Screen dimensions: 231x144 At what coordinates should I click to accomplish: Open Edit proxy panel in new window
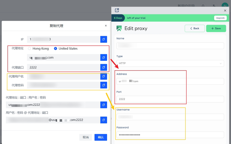[x=117, y=10]
